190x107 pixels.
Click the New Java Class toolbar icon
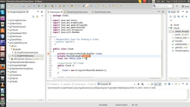[x=64, y=6]
